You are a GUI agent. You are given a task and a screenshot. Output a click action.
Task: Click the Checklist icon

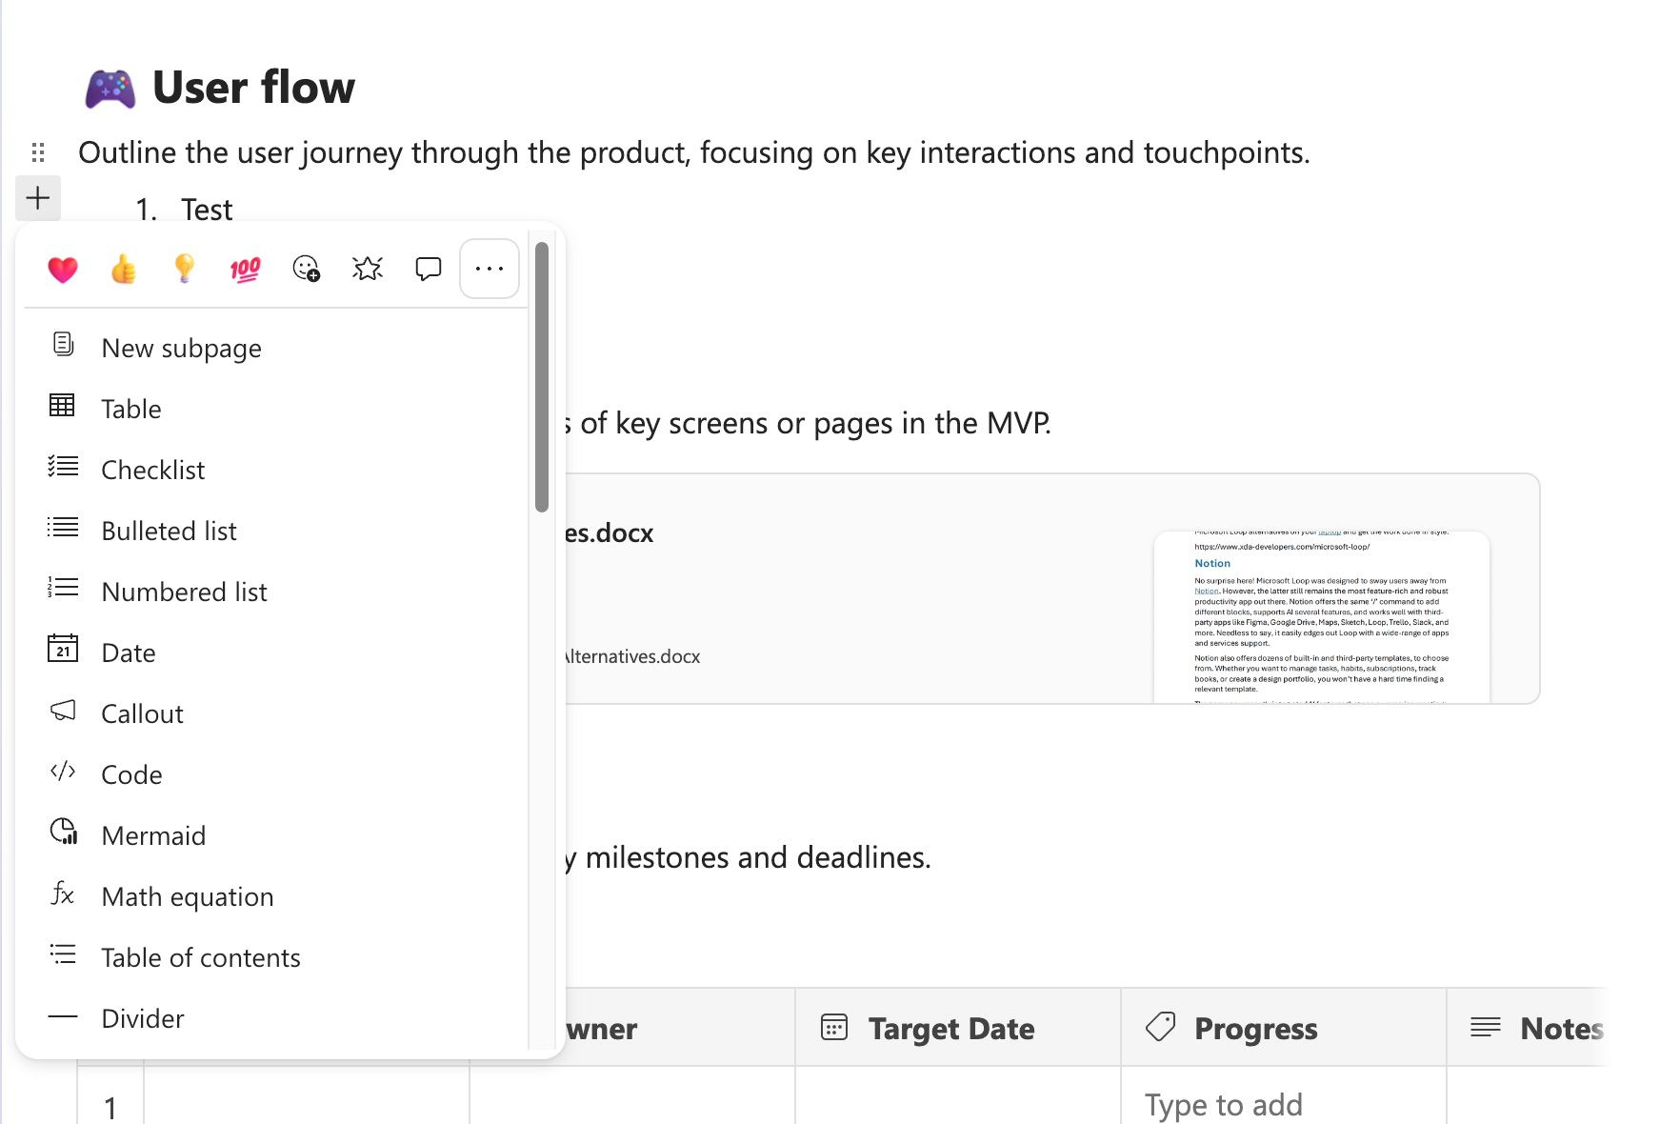(x=63, y=467)
